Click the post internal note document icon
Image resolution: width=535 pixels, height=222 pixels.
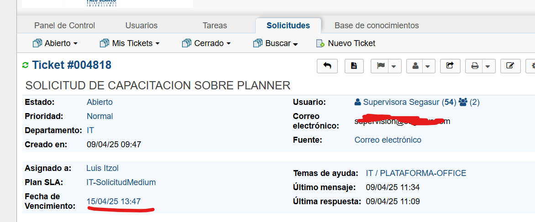tap(354, 66)
